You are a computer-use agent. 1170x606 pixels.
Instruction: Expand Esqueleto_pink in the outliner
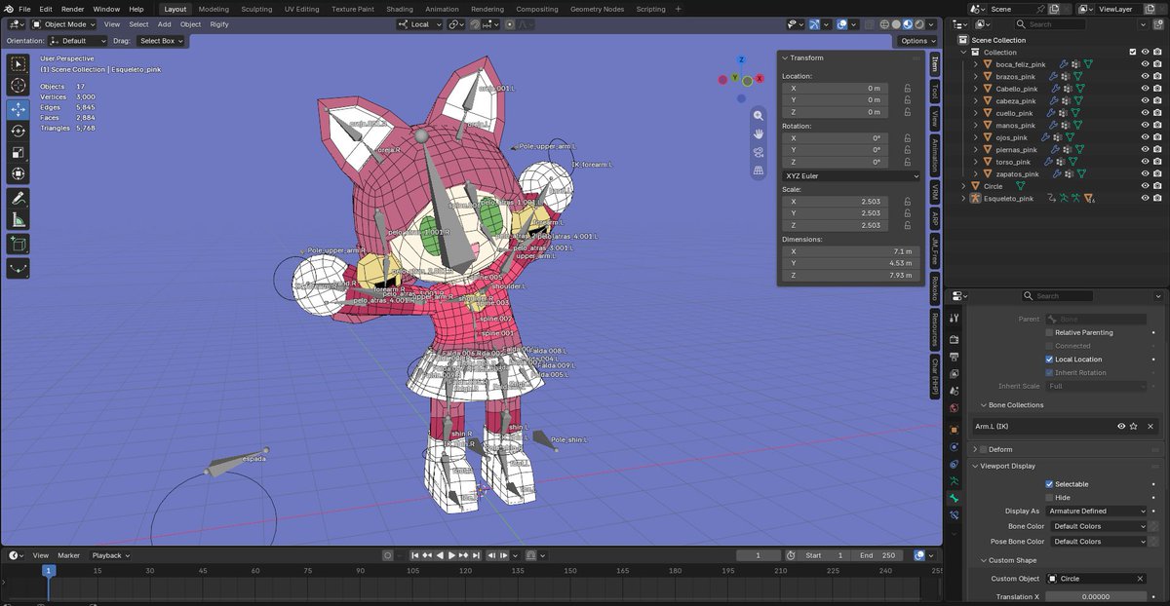click(964, 198)
